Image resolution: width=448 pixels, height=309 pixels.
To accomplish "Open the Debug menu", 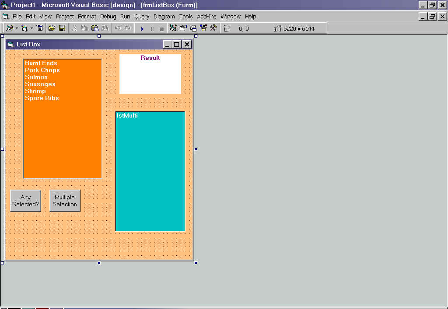I will click(x=108, y=17).
